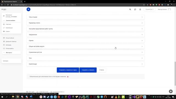Reload the page in the browser

point(8,5)
